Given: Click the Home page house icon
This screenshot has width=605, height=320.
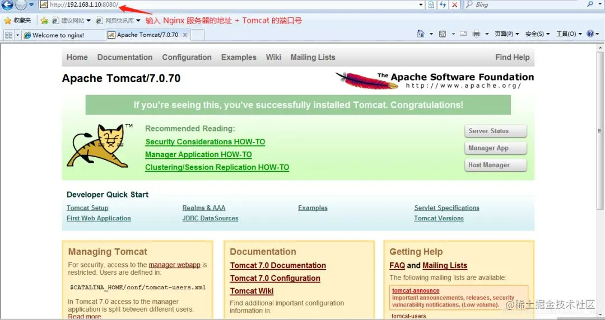Looking at the screenshot, I should [x=421, y=34].
